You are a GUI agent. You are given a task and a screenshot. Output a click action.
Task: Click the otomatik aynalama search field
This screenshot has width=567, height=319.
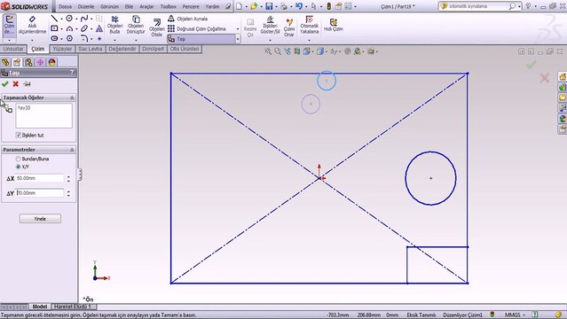(x=475, y=6)
